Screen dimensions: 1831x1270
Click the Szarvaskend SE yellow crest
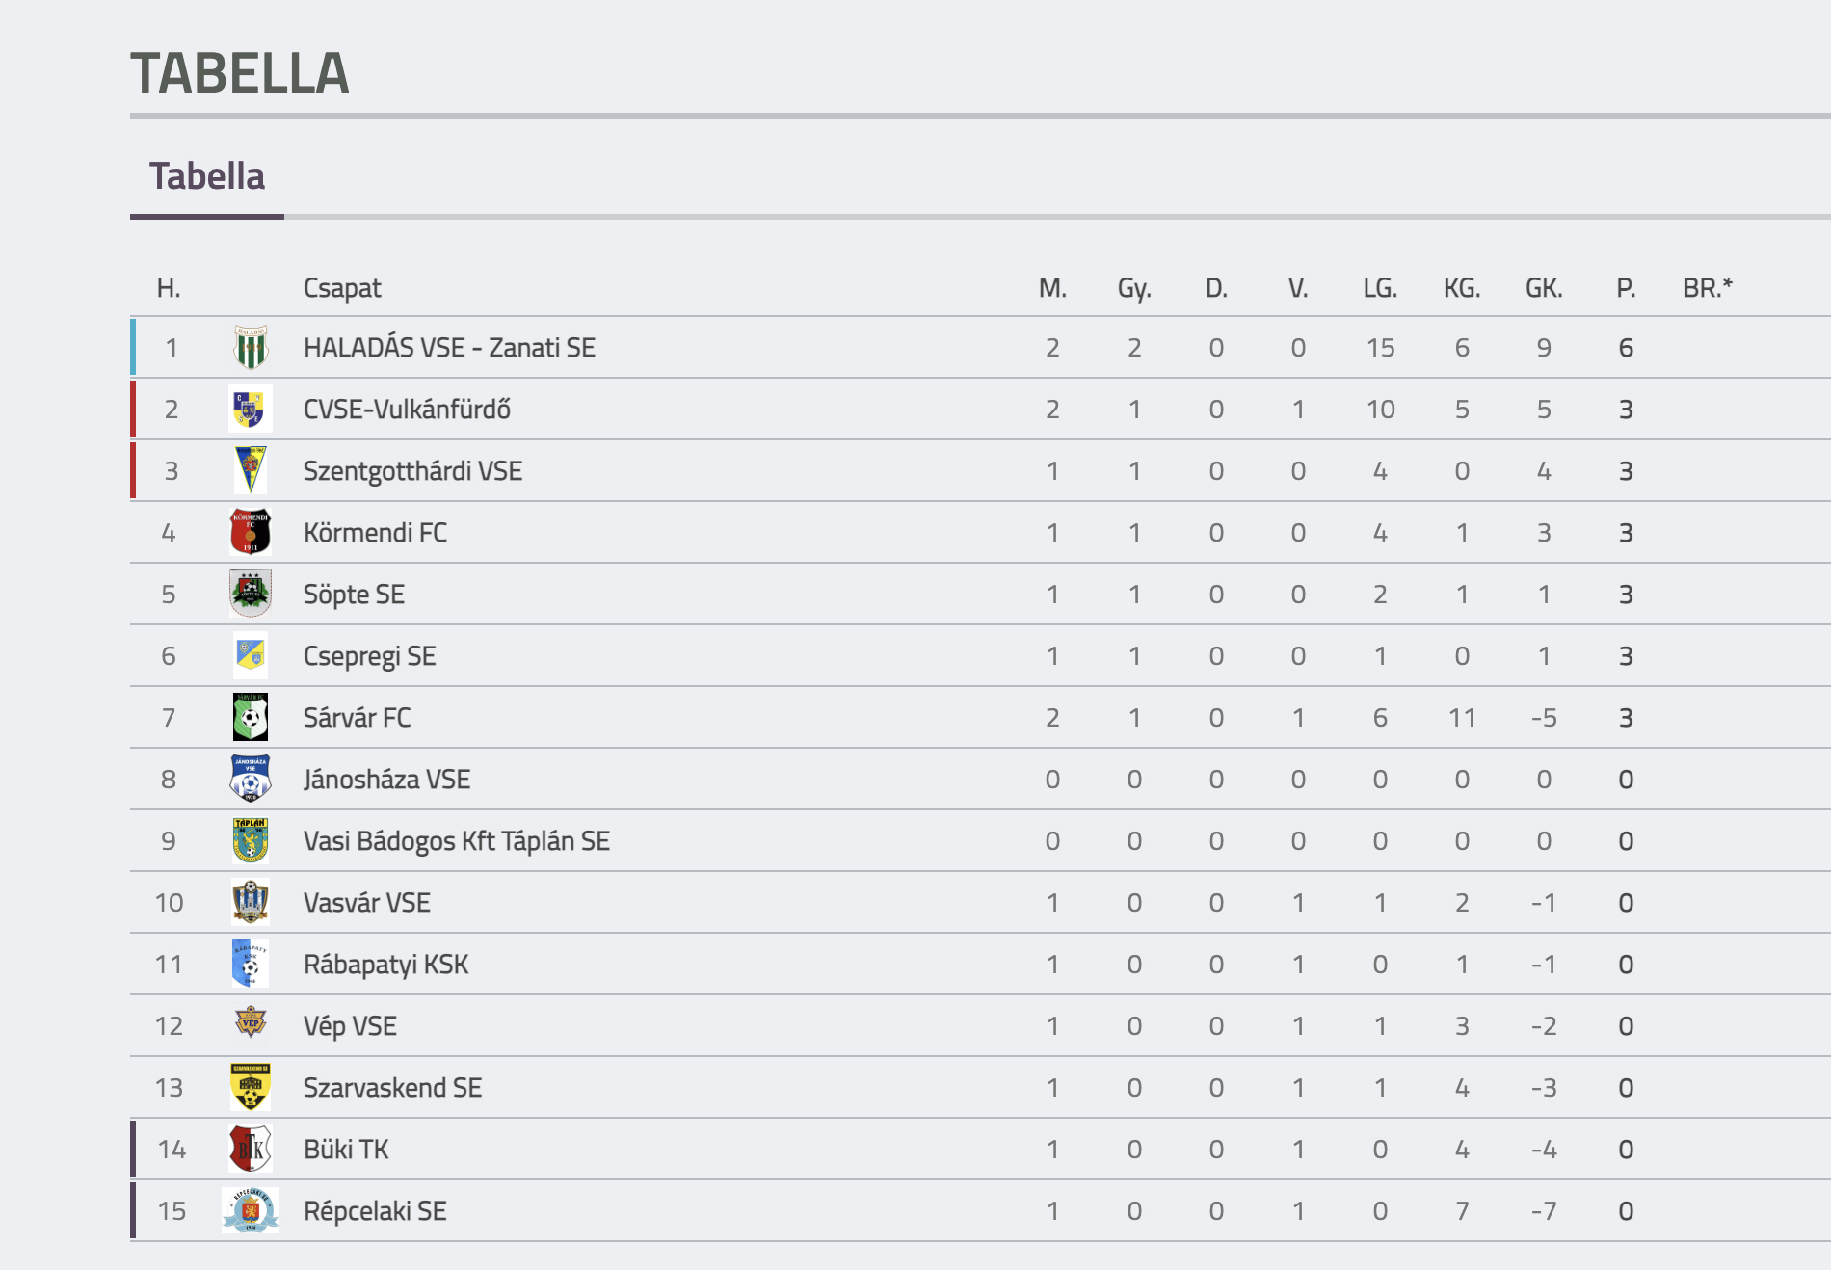pyautogui.click(x=251, y=1088)
